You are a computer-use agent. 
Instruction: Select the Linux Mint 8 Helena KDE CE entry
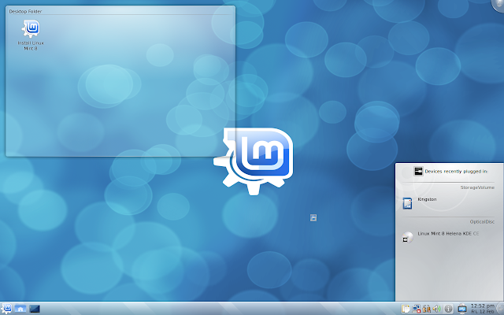point(448,234)
